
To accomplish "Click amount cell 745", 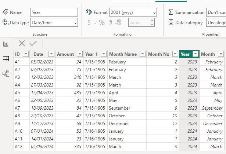I will [69, 147].
